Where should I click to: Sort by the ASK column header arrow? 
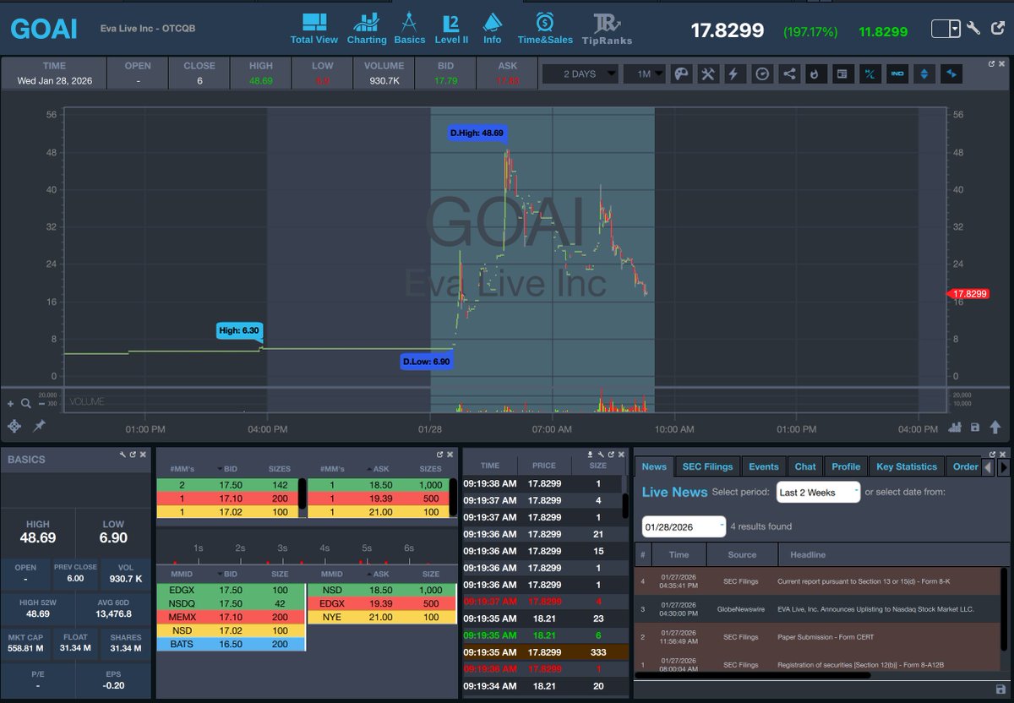point(371,469)
